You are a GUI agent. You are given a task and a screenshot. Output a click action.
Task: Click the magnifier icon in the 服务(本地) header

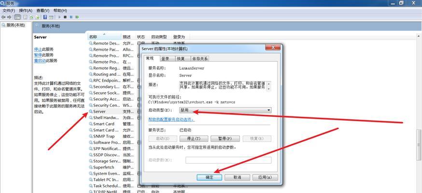37,26
